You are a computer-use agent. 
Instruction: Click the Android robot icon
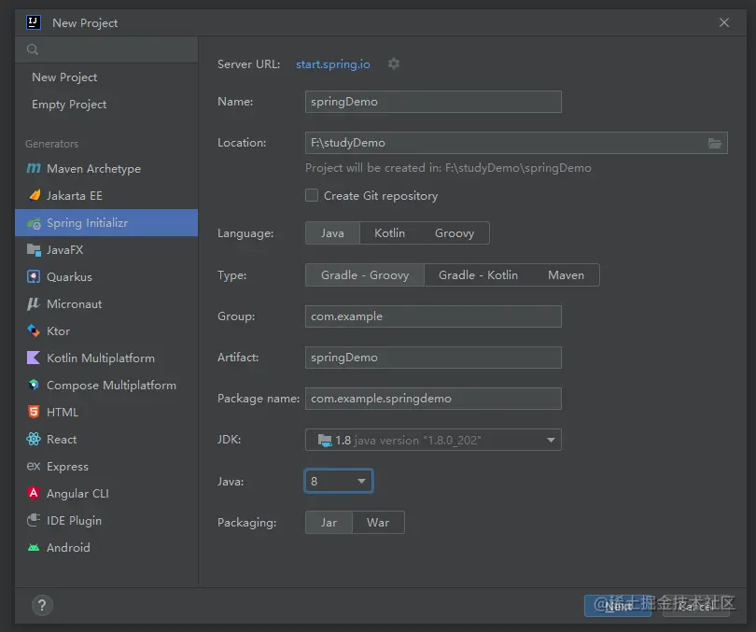34,547
